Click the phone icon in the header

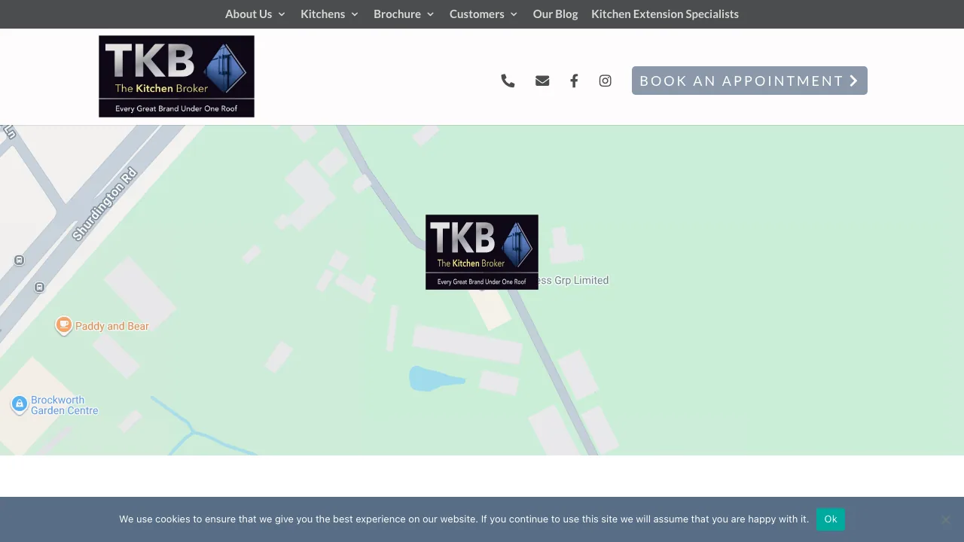click(x=508, y=81)
